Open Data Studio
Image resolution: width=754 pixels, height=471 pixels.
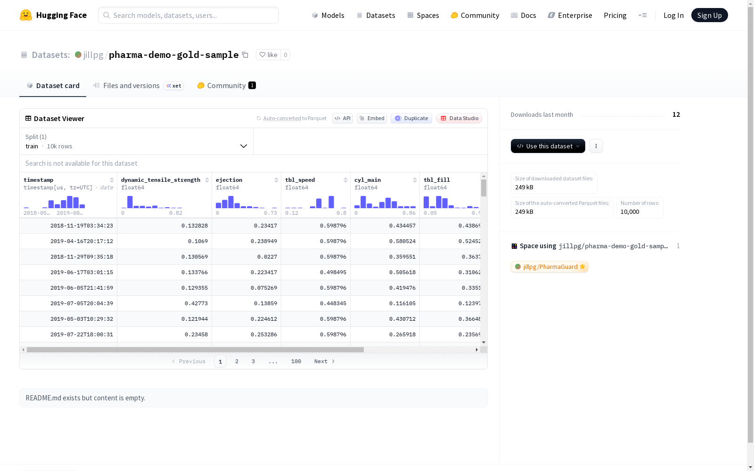click(x=459, y=118)
